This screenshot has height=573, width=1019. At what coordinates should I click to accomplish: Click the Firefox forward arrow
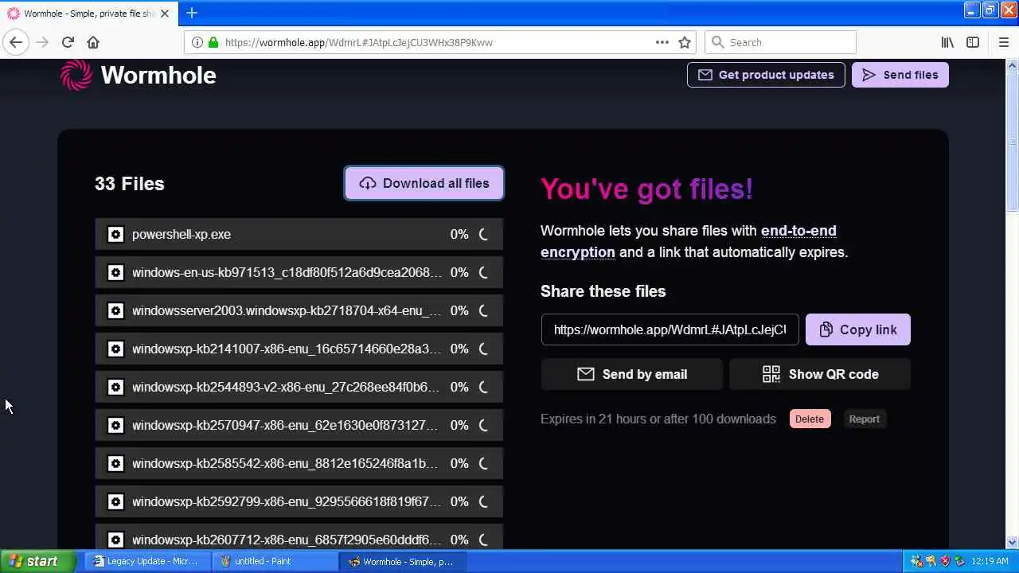42,42
